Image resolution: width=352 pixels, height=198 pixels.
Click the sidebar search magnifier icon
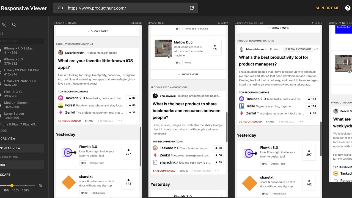pos(14,25)
